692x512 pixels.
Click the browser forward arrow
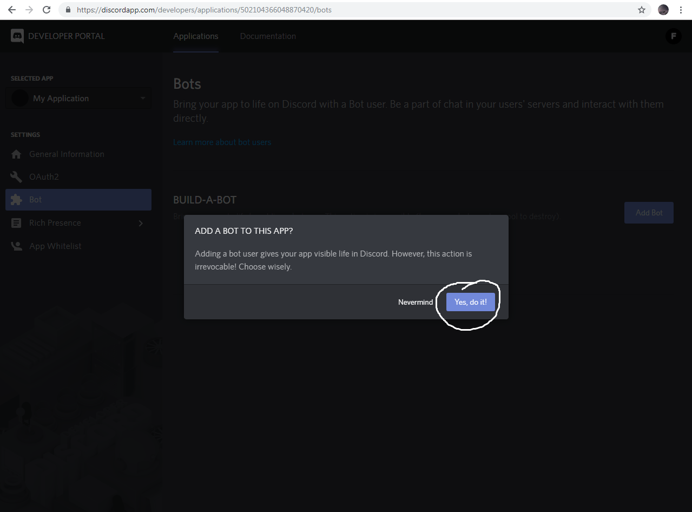tap(29, 10)
